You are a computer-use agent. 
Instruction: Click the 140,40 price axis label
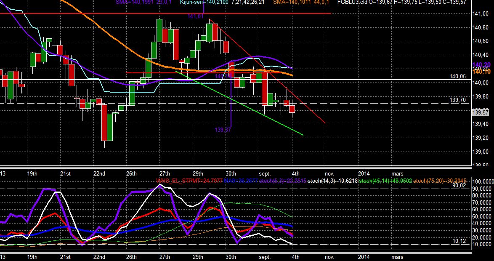tap(481, 55)
